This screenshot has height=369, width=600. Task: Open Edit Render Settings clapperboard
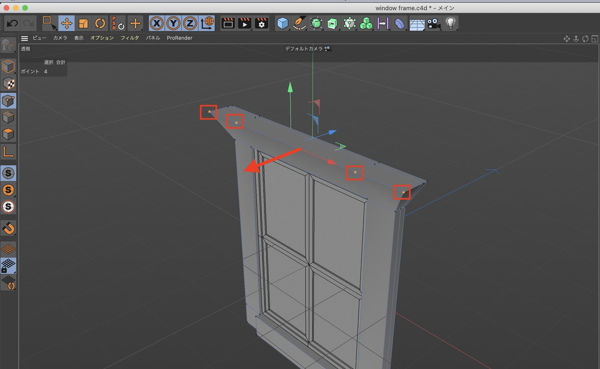[x=261, y=23]
